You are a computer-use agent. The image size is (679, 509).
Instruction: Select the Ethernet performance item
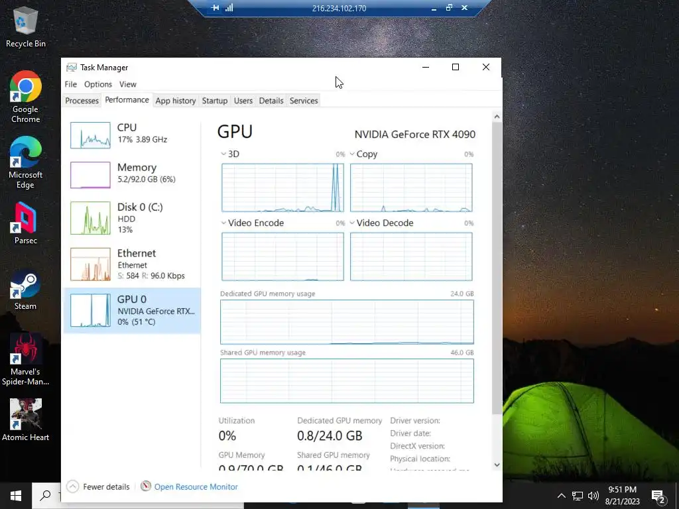point(132,264)
